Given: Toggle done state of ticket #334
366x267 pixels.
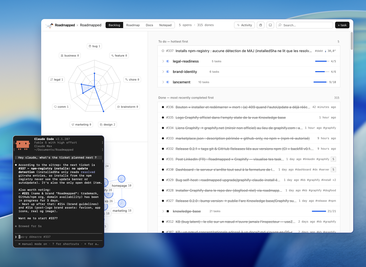Looking at the screenshot, I should point(163,128).
